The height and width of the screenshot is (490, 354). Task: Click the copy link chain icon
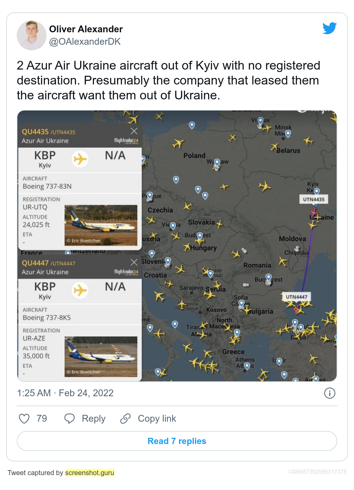click(x=125, y=419)
